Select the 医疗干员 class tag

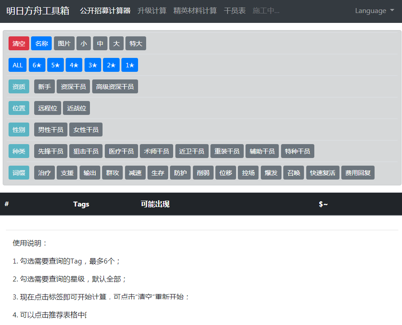[121, 151]
